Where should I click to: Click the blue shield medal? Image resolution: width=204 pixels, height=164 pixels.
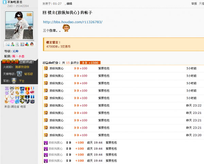click(x=22, y=91)
